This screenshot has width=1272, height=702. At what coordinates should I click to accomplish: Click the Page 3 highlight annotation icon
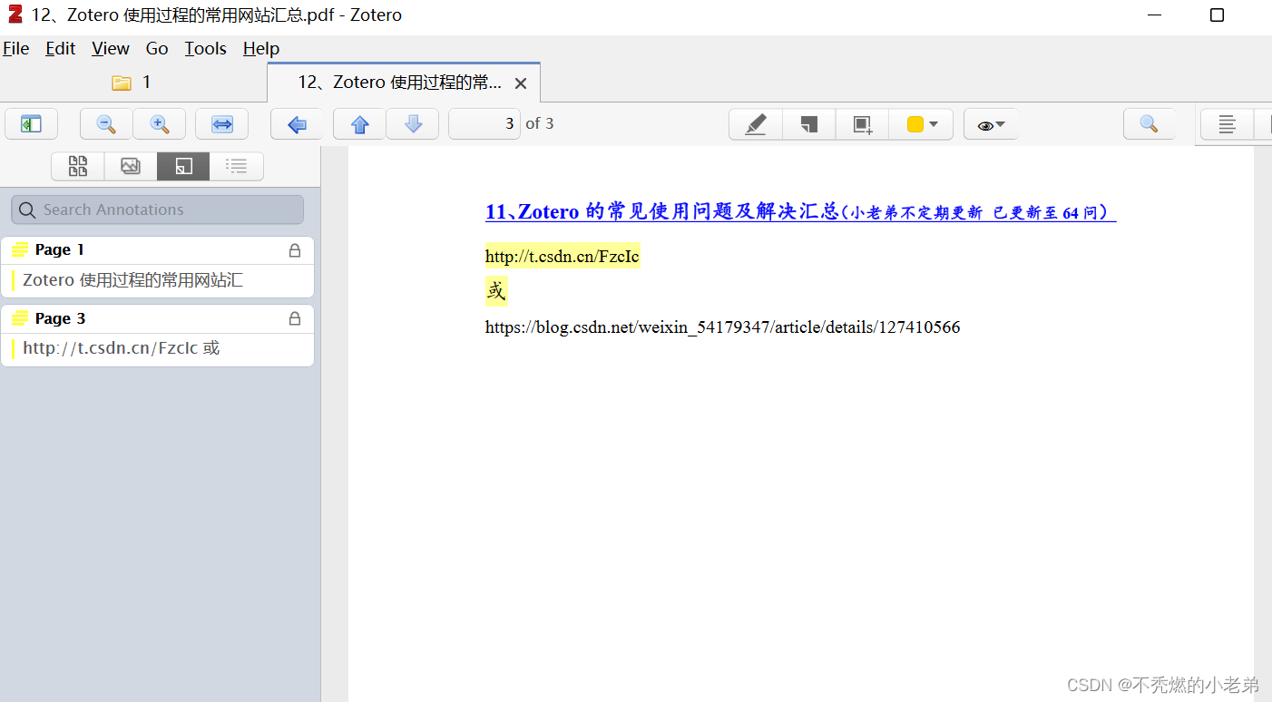tap(20, 319)
